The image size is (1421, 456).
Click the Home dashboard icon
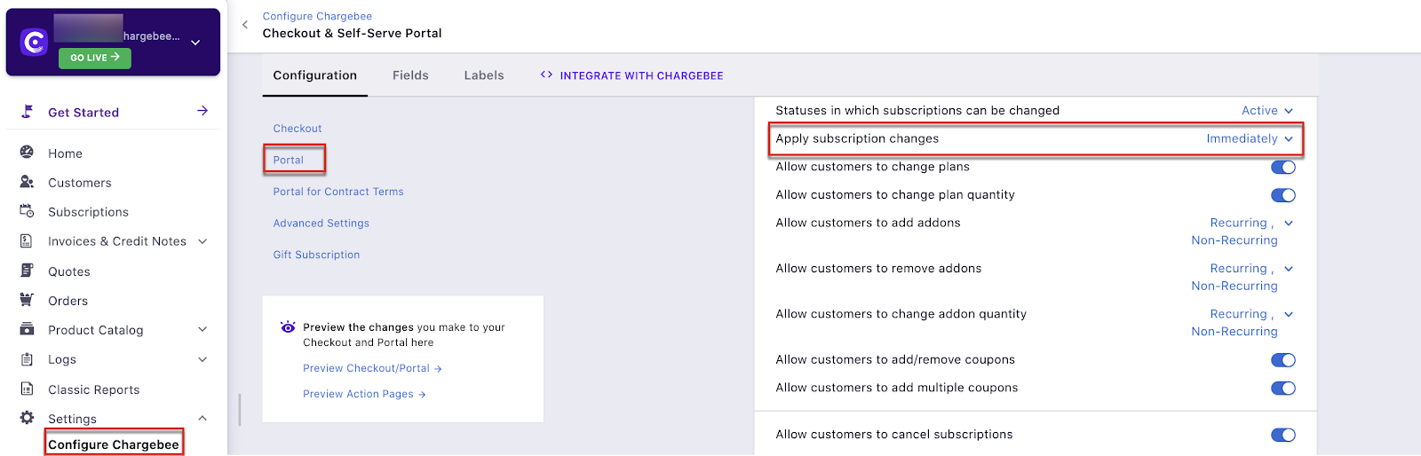(27, 153)
